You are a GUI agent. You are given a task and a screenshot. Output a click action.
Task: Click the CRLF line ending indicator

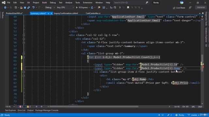click(200, 107)
